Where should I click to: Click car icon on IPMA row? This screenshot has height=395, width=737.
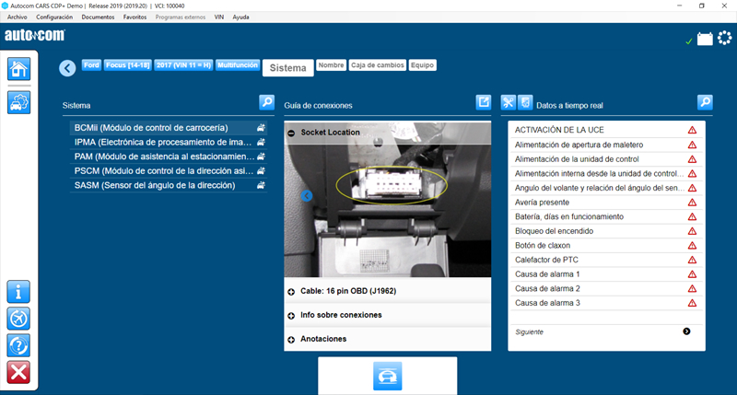tap(261, 143)
